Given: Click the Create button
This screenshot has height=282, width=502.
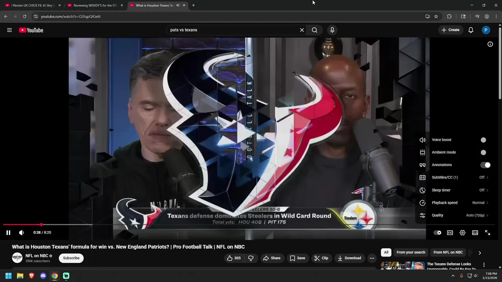Looking at the screenshot, I should (x=450, y=30).
